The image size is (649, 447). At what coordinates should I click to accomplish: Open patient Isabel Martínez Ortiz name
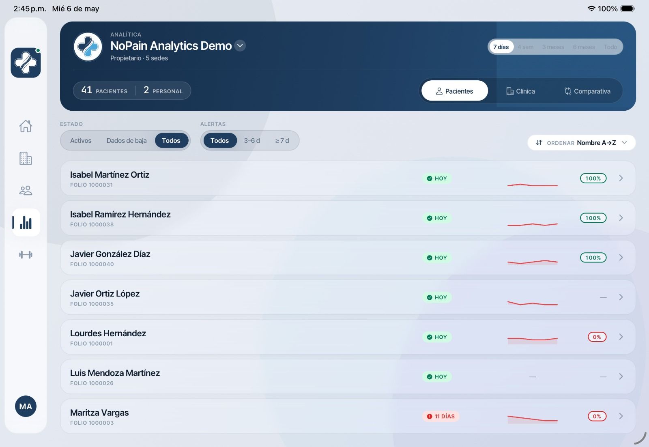pyautogui.click(x=110, y=175)
